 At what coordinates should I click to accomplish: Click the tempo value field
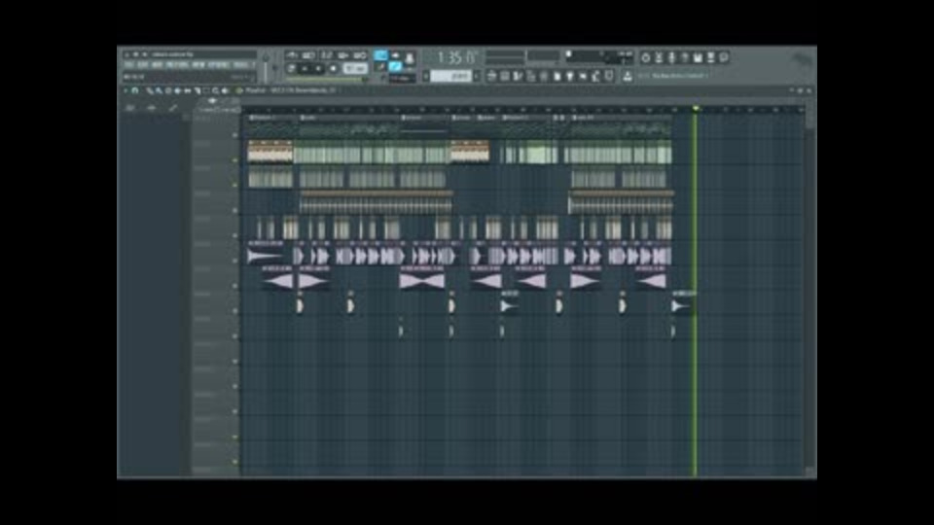(356, 68)
